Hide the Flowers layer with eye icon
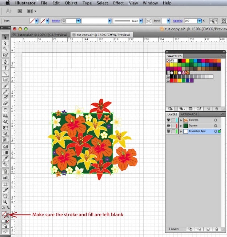 point(169,120)
